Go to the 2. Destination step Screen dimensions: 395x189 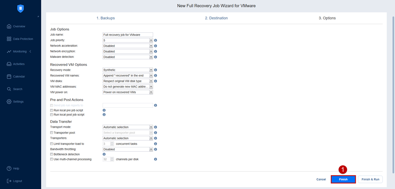tap(216, 18)
